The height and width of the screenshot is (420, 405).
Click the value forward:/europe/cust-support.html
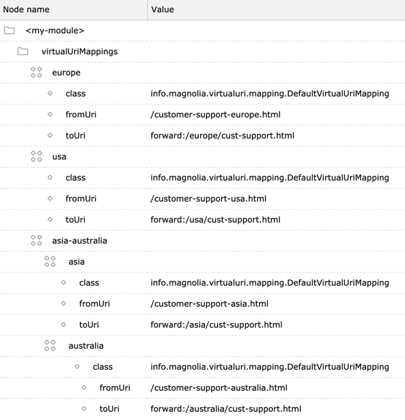(223, 136)
